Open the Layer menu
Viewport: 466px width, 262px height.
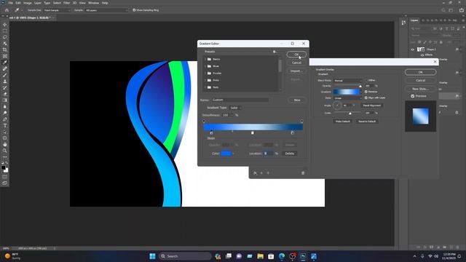click(x=38, y=3)
